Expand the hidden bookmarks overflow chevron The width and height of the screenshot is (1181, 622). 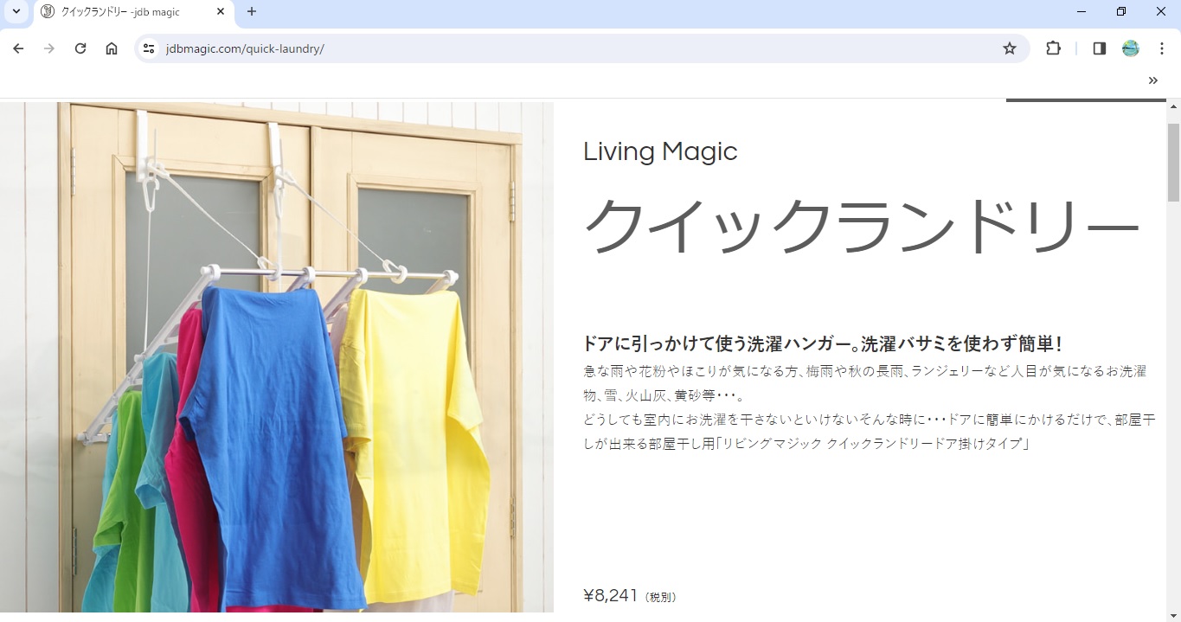coord(1152,80)
